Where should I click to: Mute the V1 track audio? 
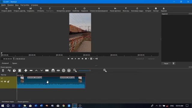pos(2,82)
